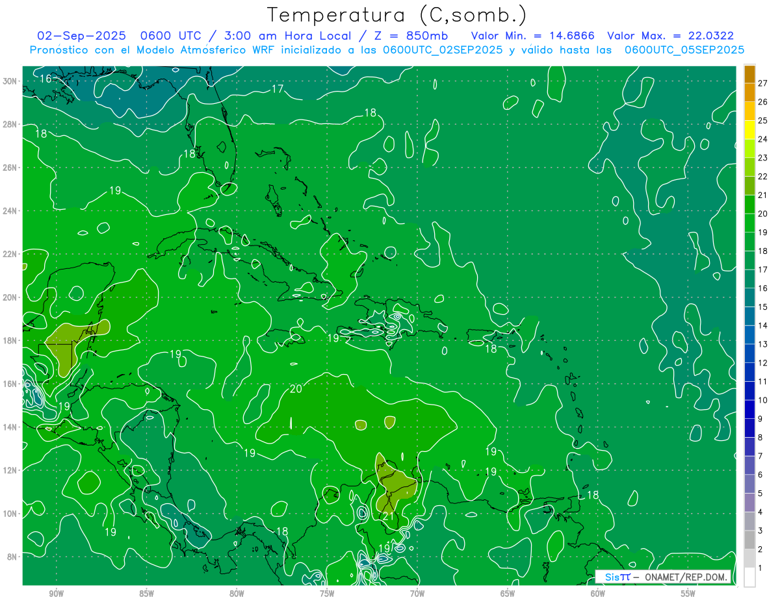Click the '24N' latitude axis label
The width and height of the screenshot is (780, 602).
[11, 210]
